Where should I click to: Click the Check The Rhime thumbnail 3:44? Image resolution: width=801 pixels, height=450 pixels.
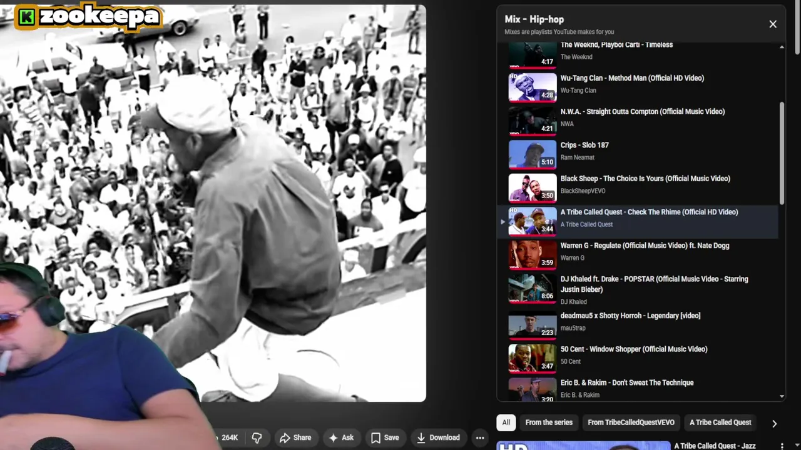(x=533, y=221)
